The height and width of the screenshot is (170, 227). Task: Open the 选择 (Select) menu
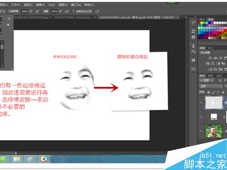click(28, 5)
